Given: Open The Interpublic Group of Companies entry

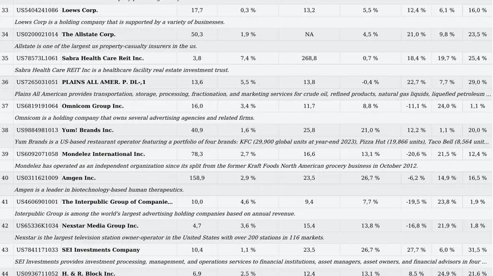Looking at the screenshot, I should [x=117, y=202].
